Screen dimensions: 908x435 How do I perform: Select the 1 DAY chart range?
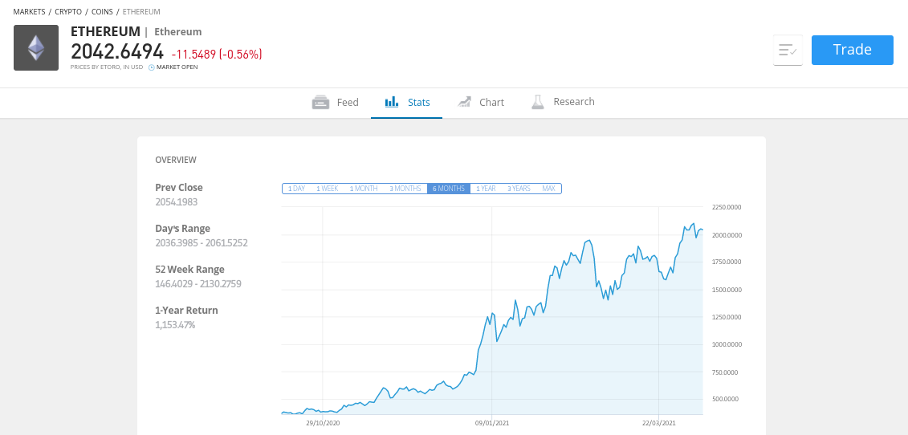[296, 189]
